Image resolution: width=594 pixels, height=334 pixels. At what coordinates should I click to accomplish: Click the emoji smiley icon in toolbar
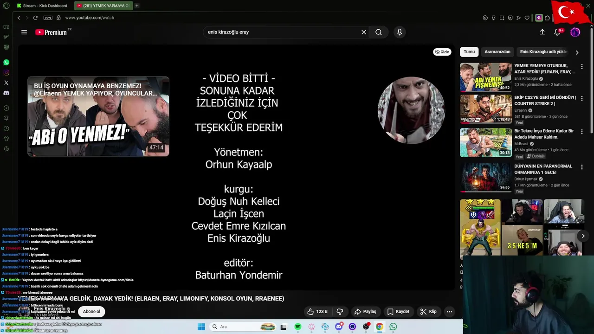[485, 18]
